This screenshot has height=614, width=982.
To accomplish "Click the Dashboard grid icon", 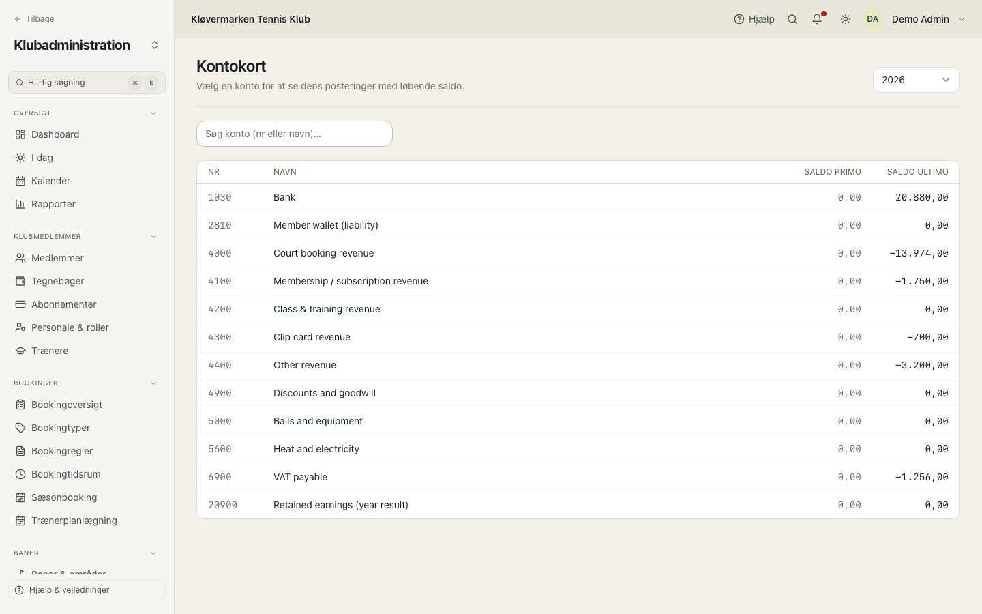I will [x=20, y=134].
